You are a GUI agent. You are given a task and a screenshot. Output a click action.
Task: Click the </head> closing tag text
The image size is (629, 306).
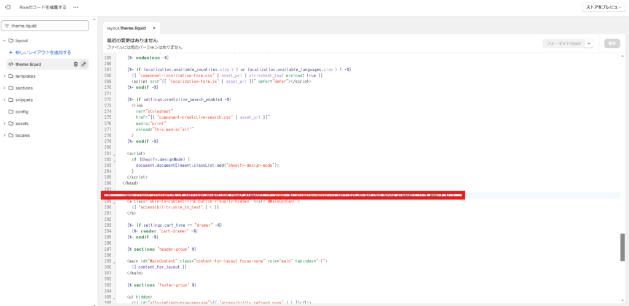[x=130, y=183]
